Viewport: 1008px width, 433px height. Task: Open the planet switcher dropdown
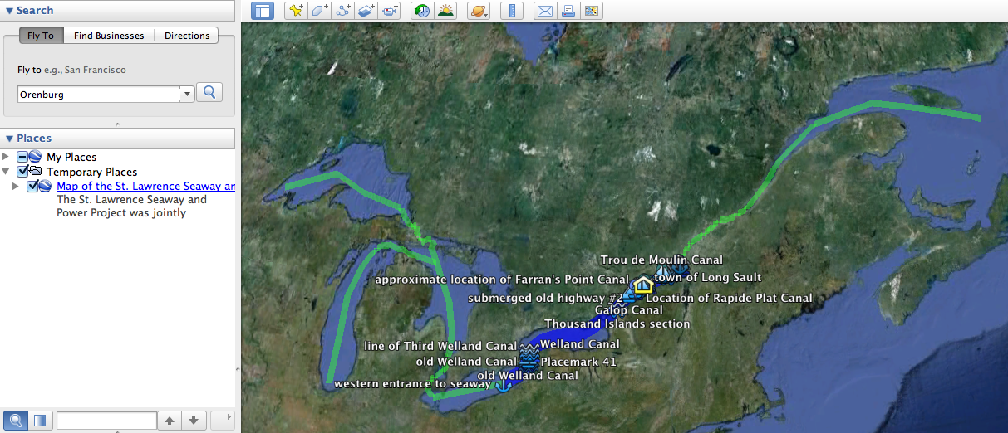coord(479,11)
